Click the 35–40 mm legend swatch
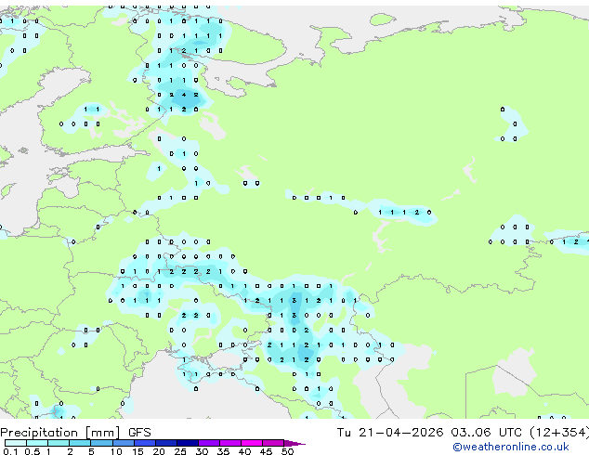Screen dimensions: 589x455 [x=230, y=443]
